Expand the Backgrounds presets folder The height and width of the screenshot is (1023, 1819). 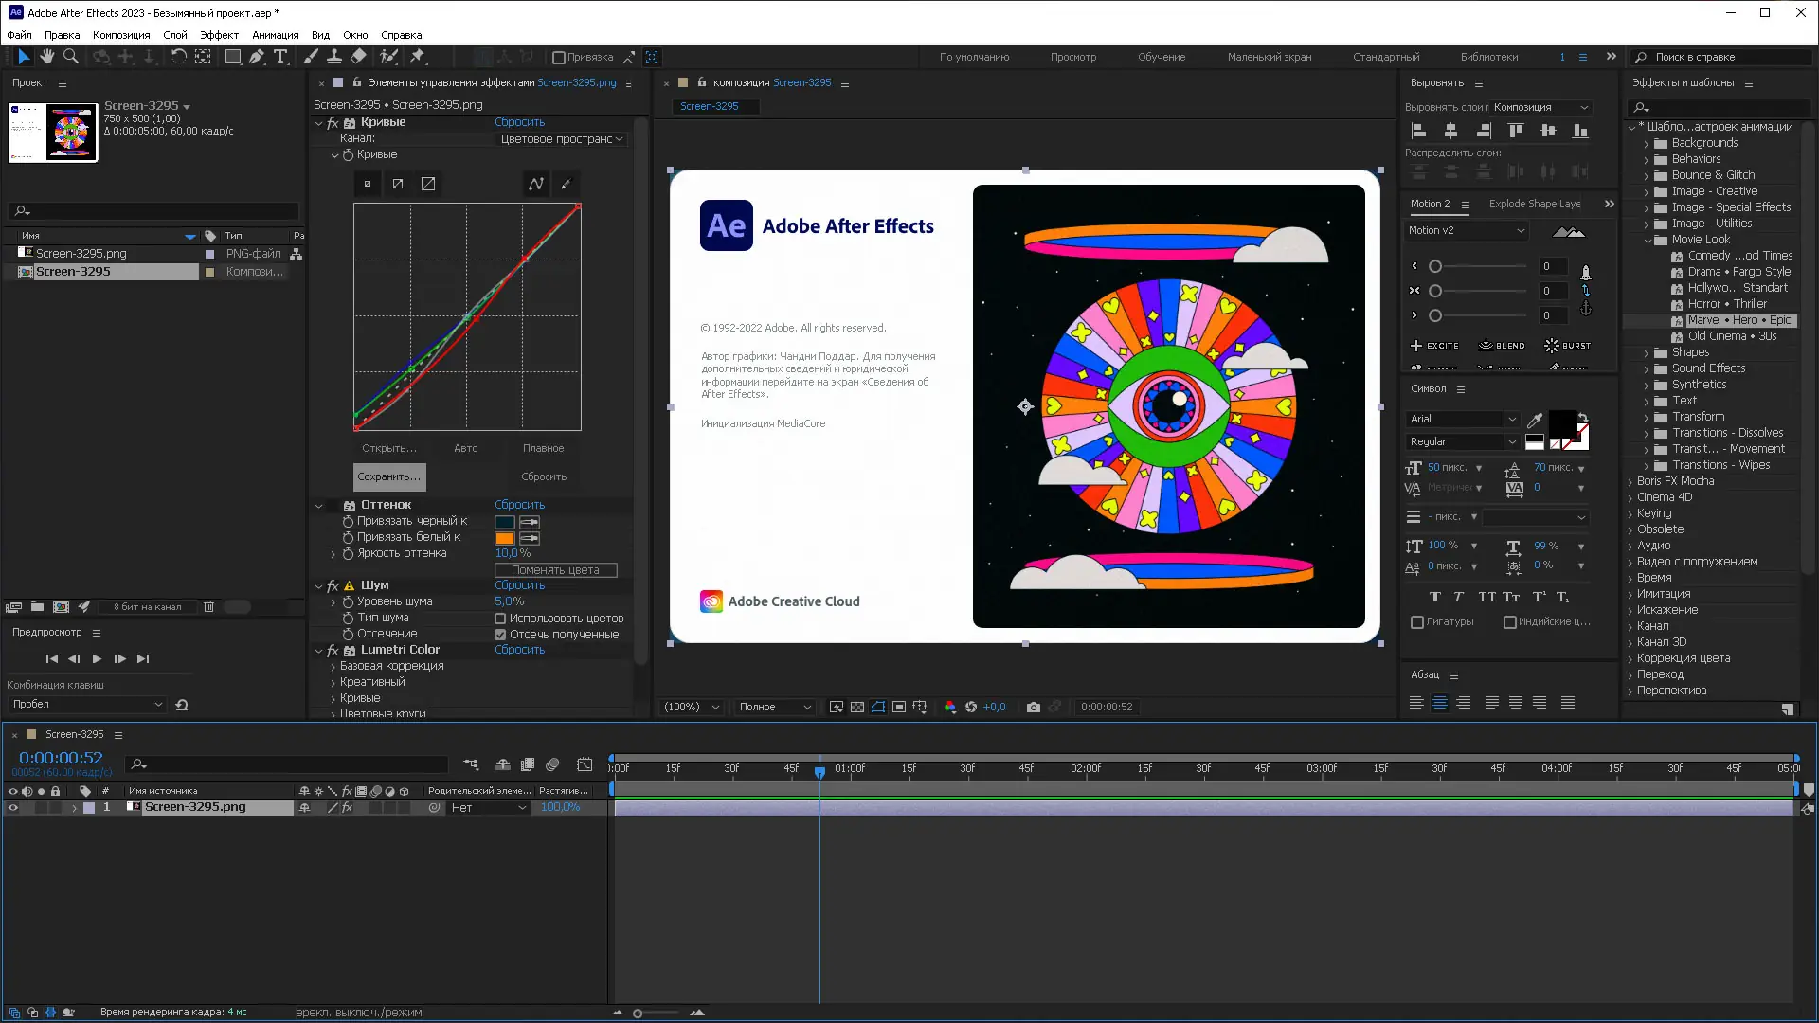1647,143
